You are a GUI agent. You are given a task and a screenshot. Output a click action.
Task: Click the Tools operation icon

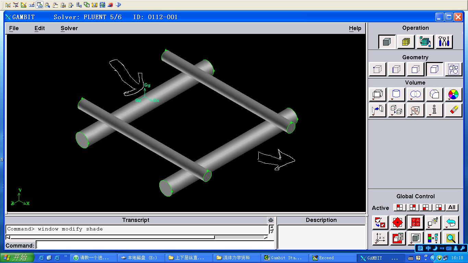444,42
